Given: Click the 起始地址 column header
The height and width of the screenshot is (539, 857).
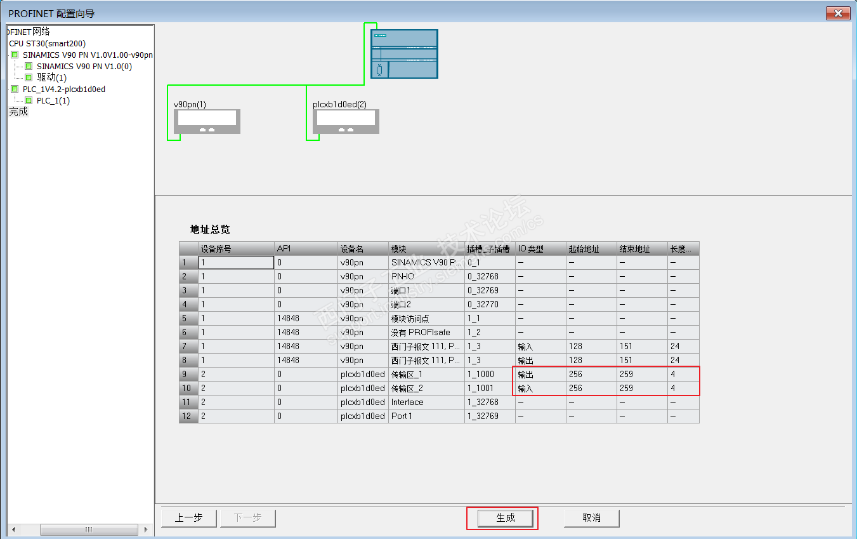Looking at the screenshot, I should click(592, 249).
